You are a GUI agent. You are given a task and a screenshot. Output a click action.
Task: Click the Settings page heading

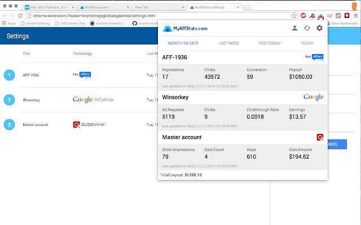click(x=17, y=36)
